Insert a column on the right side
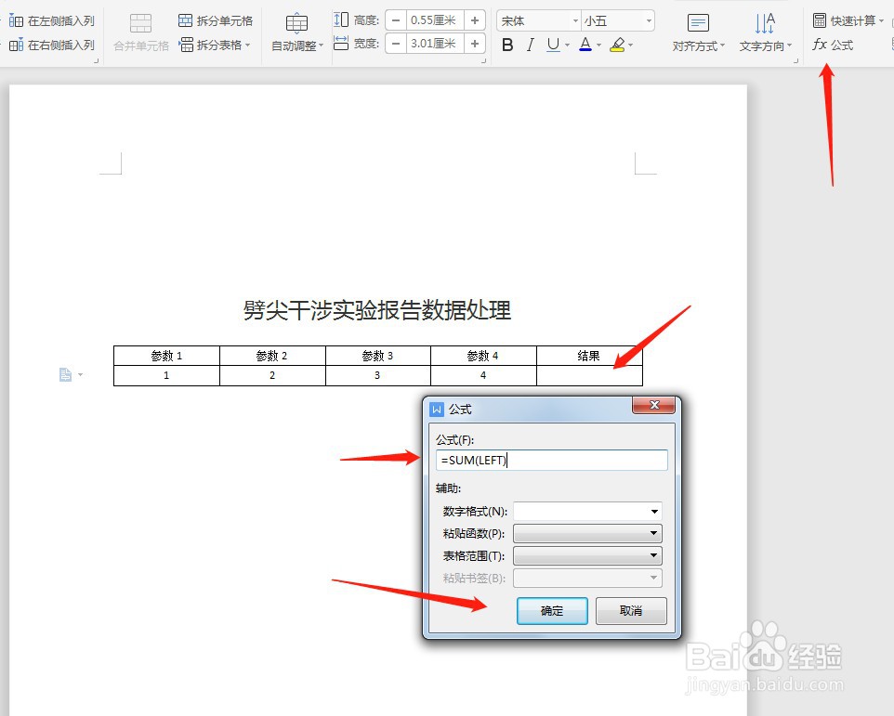The height and width of the screenshot is (716, 894). pos(51,45)
